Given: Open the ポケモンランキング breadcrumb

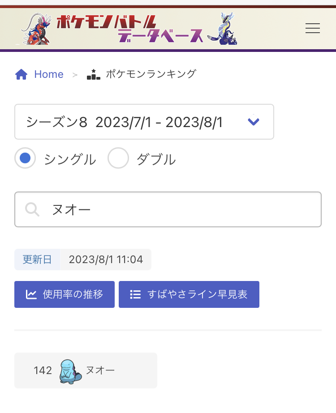Looking at the screenshot, I should (151, 74).
